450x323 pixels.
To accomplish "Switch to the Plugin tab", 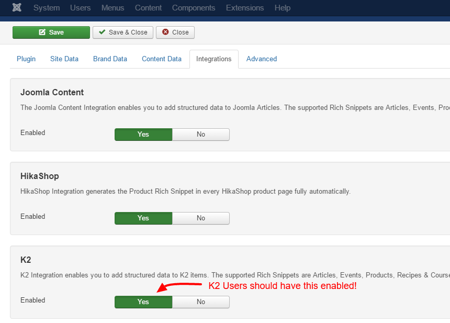I will 26,59.
